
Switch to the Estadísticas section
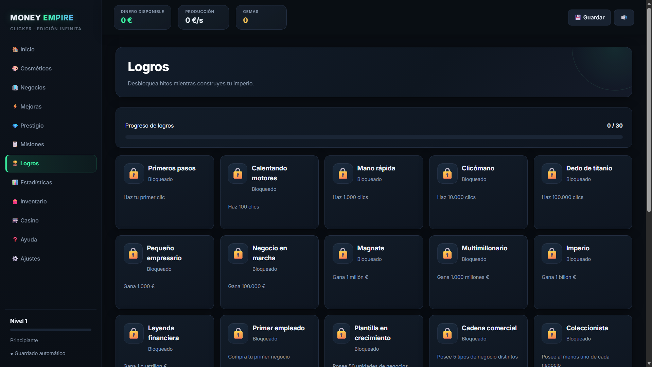click(x=51, y=183)
